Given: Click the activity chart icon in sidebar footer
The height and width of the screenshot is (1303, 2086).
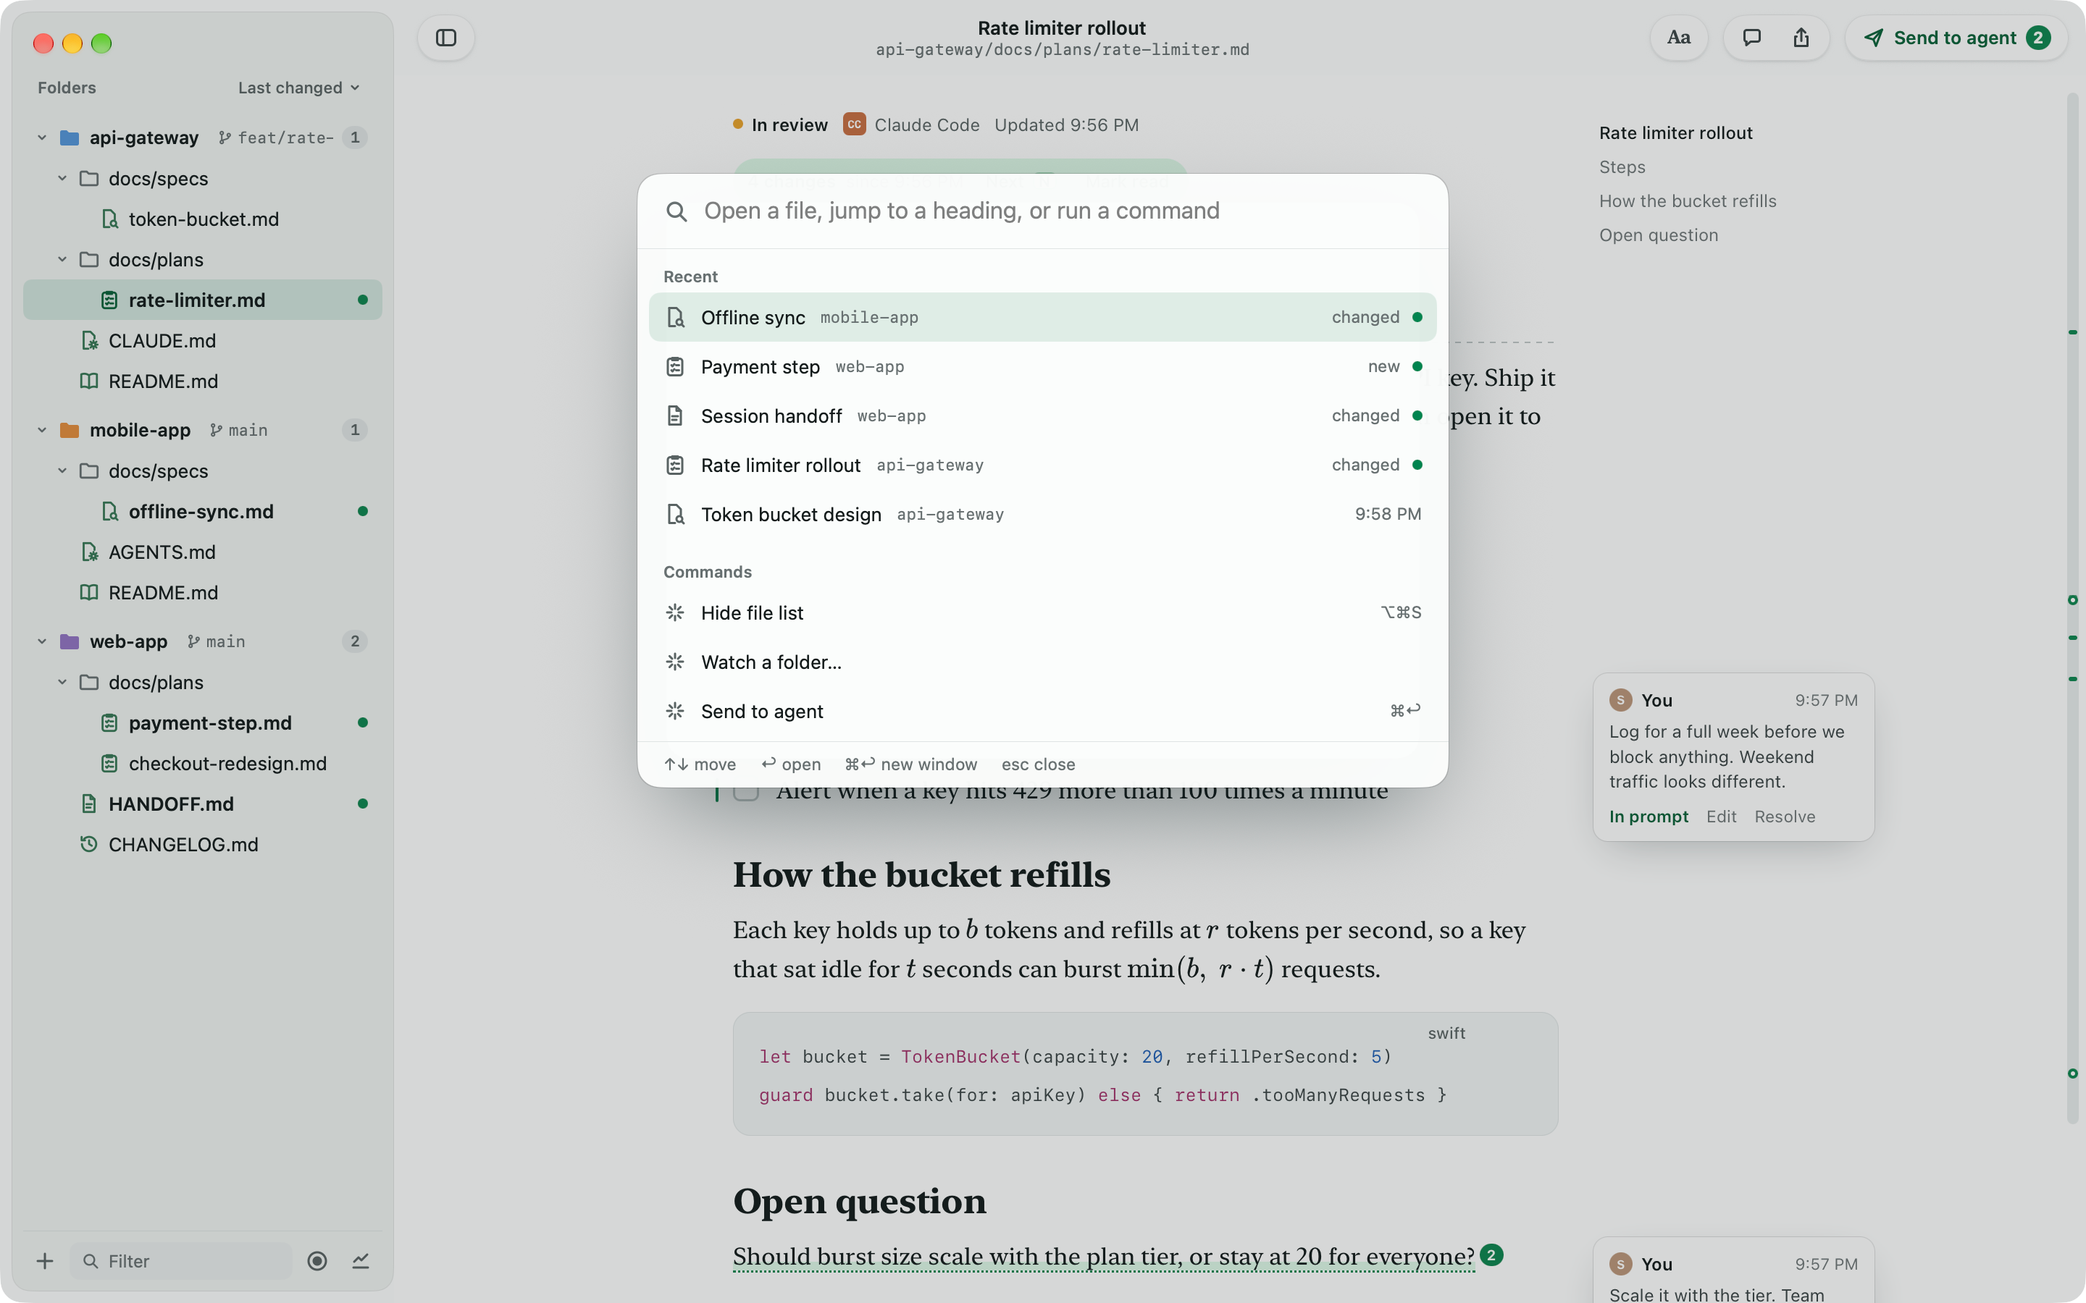Looking at the screenshot, I should [x=360, y=1261].
